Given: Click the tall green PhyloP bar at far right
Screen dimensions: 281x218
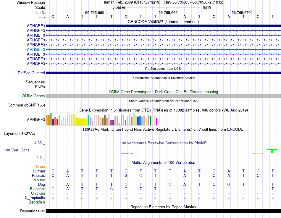Looking at the screenshot, I should pyautogui.click(x=272, y=151).
